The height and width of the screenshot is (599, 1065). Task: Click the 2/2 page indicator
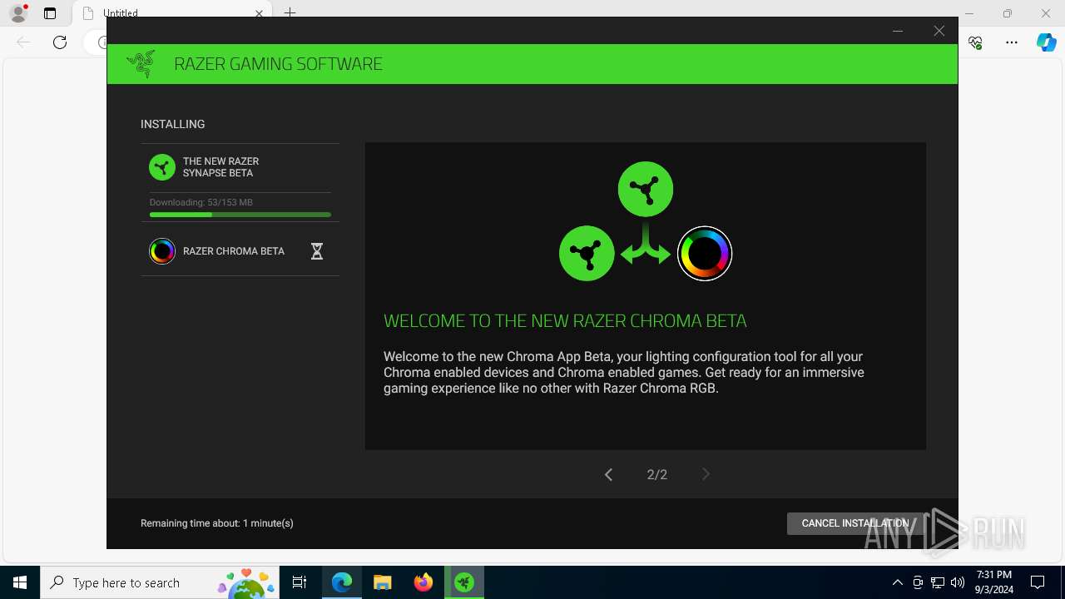pyautogui.click(x=657, y=474)
